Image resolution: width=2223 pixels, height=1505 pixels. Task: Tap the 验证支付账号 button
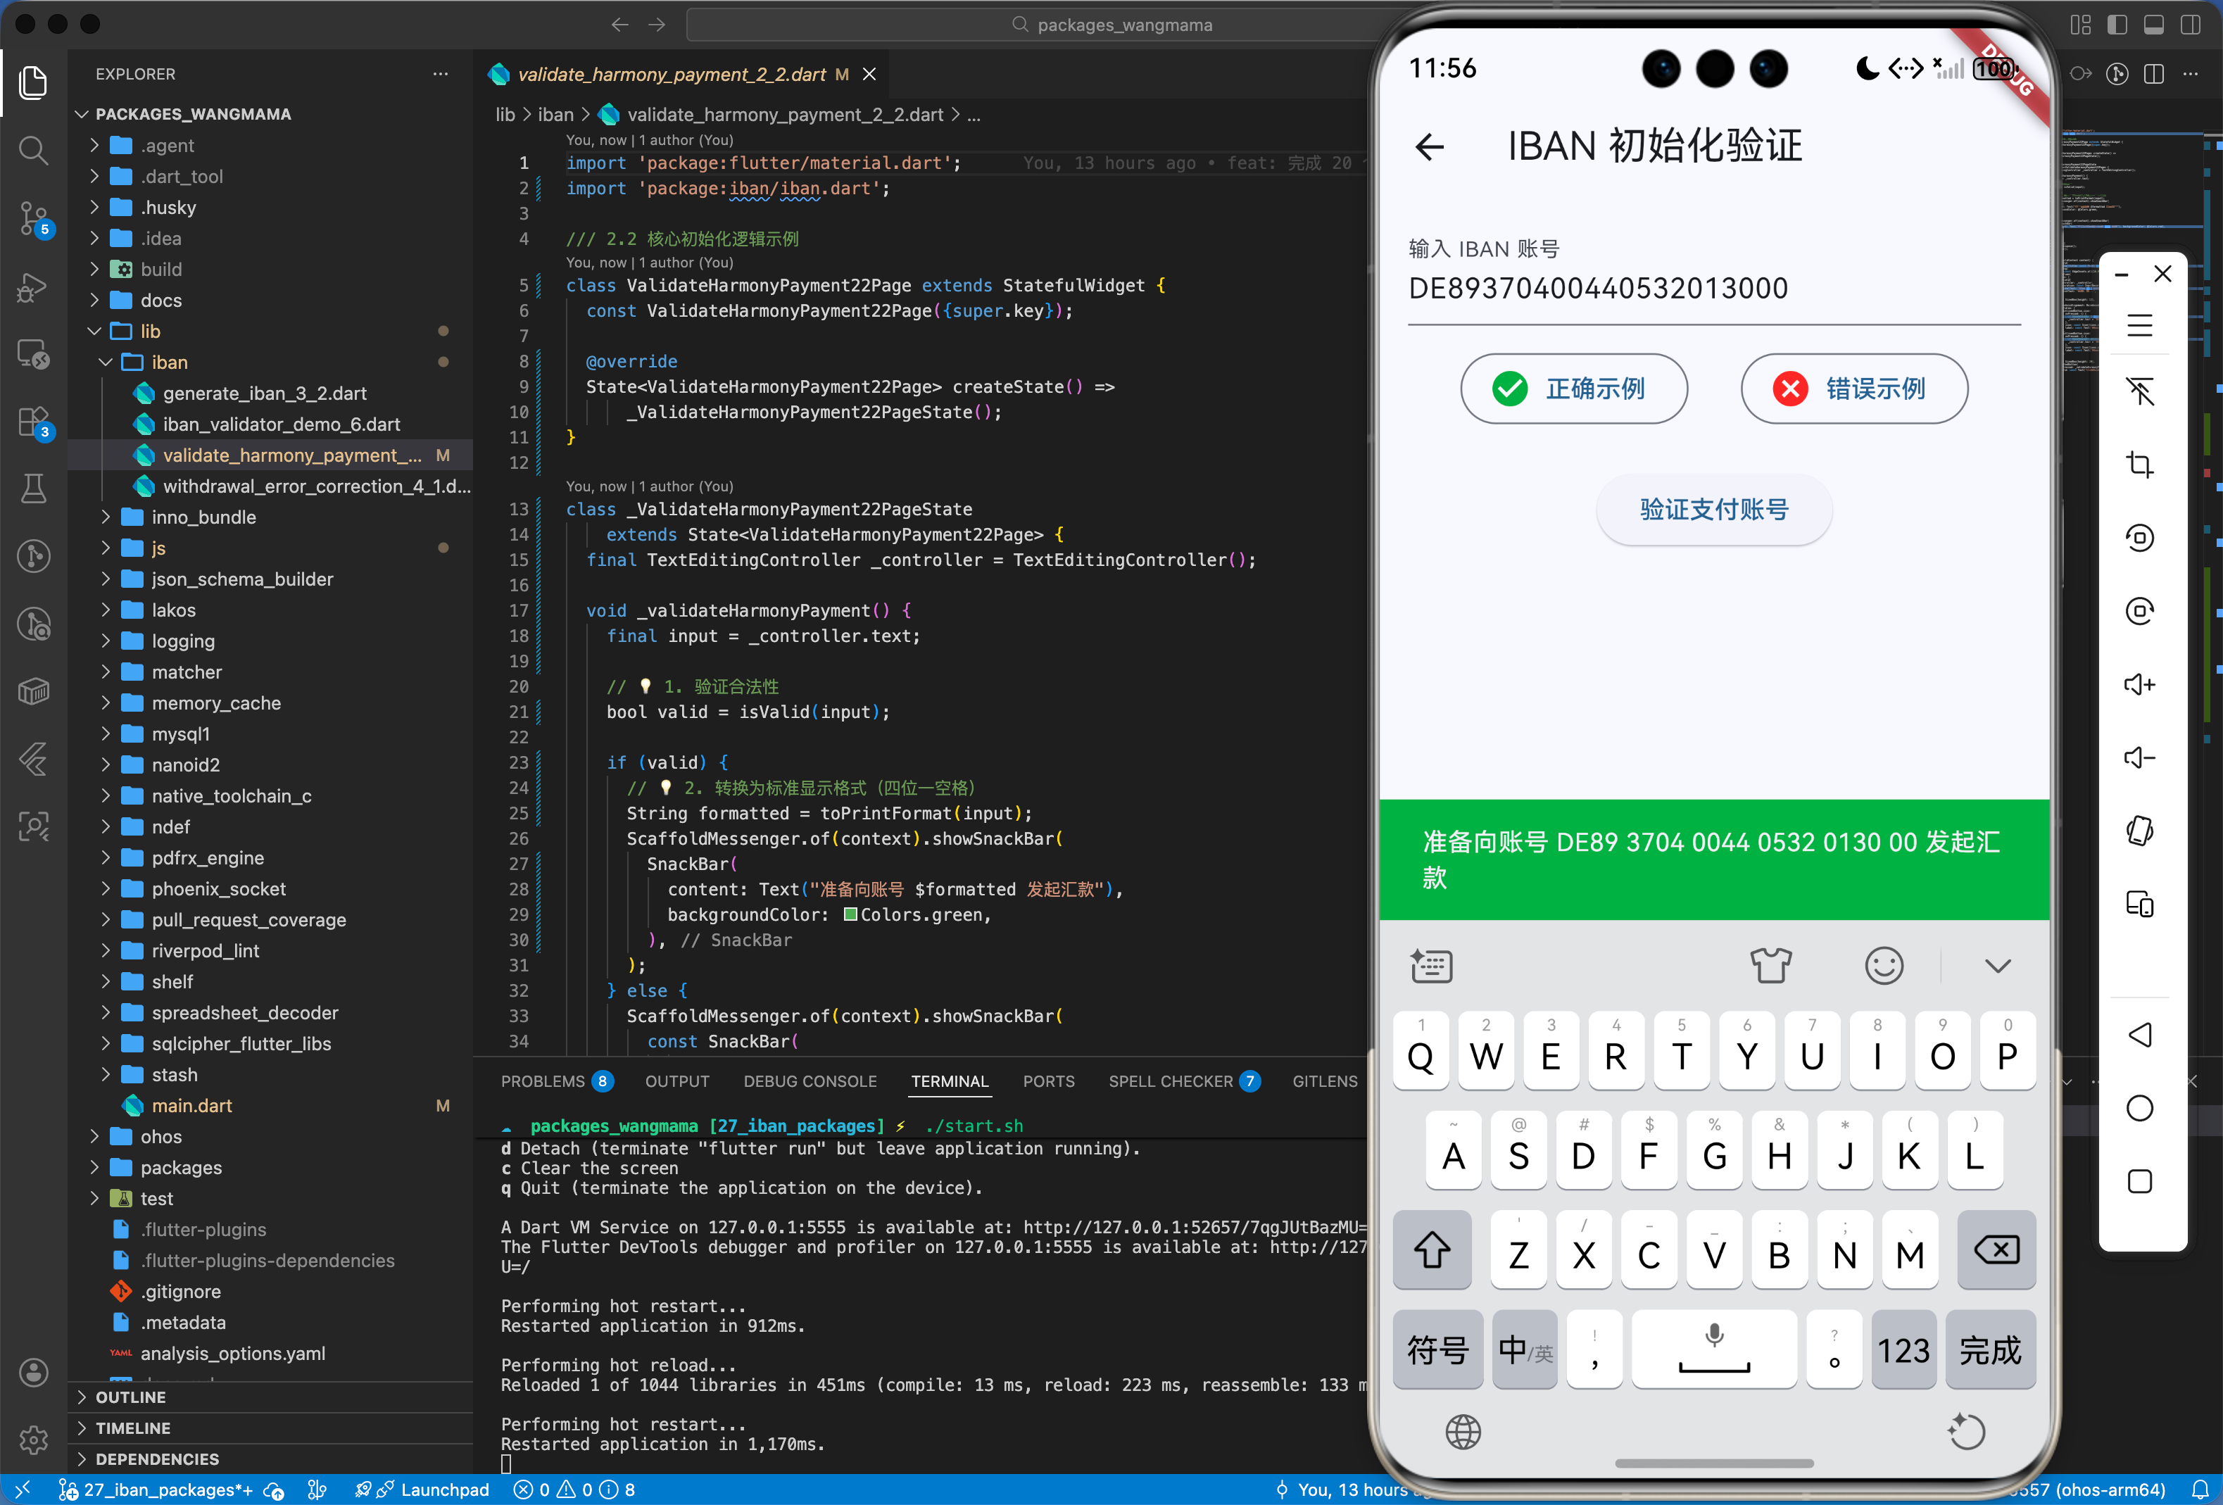tap(1713, 509)
